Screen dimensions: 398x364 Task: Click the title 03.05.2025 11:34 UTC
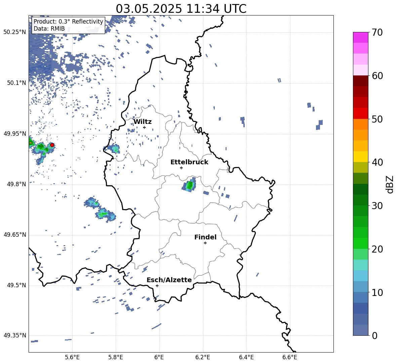pos(181,9)
